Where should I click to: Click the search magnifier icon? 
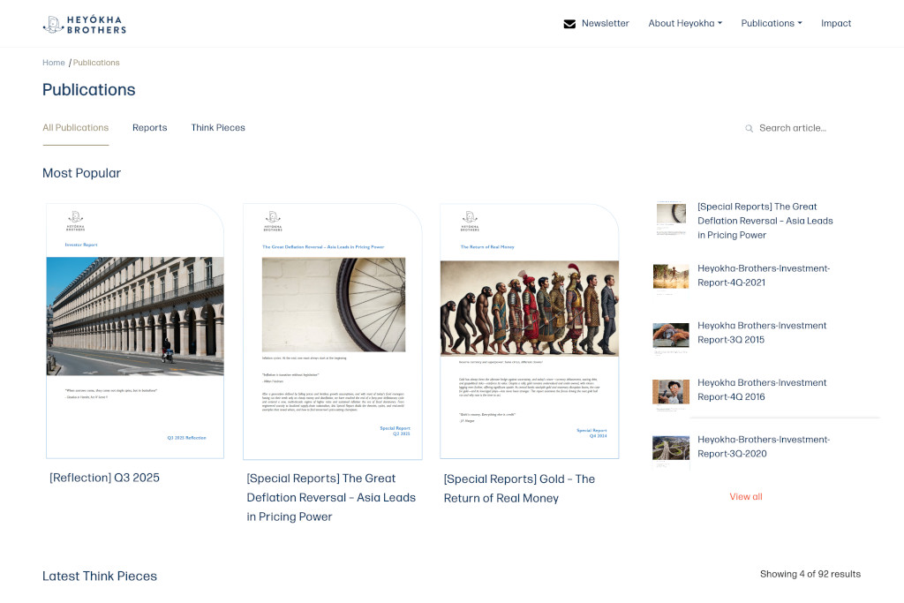[x=750, y=129]
